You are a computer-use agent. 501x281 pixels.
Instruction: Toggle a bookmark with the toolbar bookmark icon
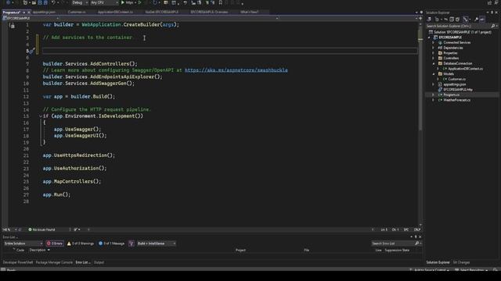point(221,2)
